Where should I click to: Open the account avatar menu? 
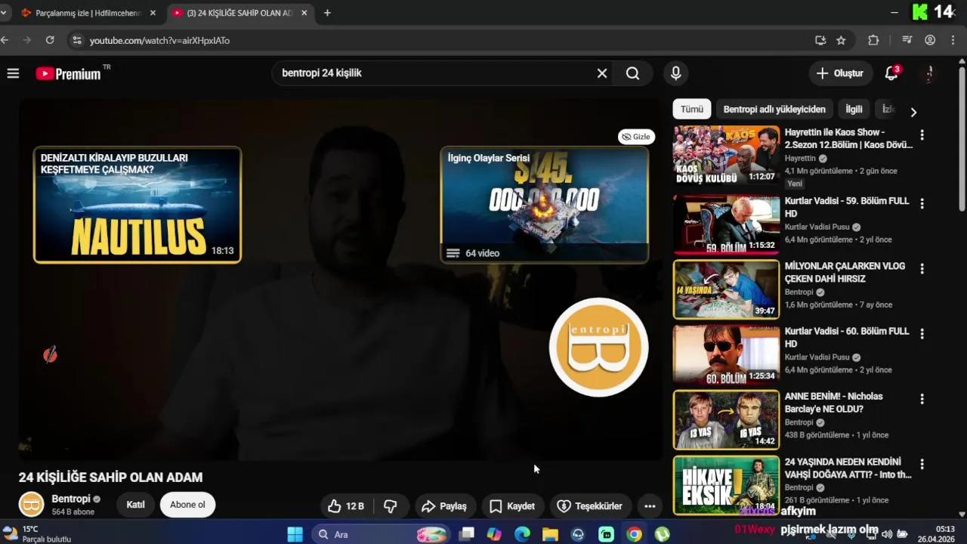(930, 73)
